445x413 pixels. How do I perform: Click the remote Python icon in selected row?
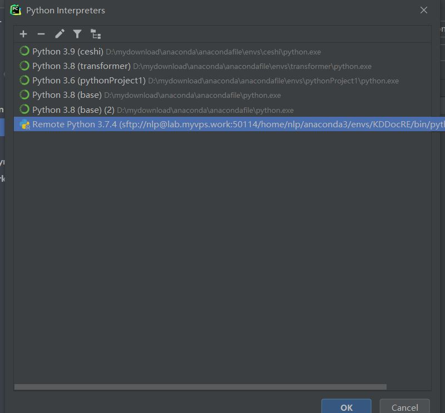coord(24,125)
